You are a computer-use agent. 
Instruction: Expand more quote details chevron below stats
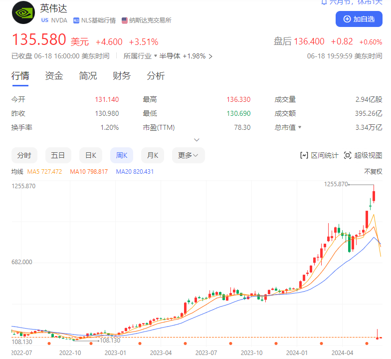pyautogui.click(x=196, y=140)
